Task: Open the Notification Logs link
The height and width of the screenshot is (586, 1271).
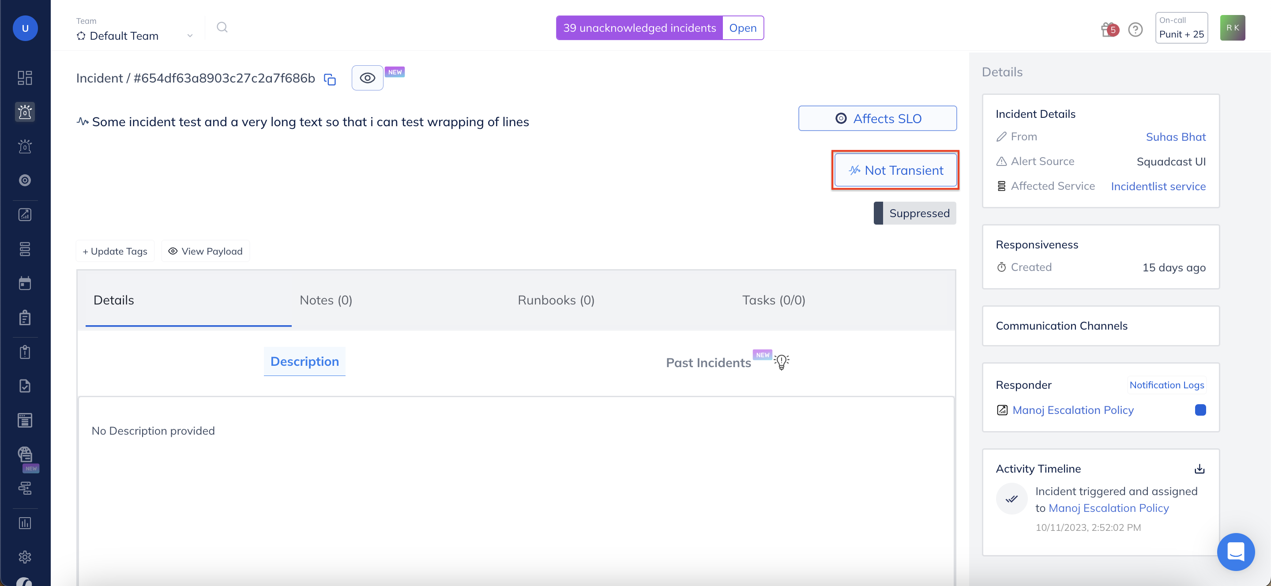Action: (1166, 385)
